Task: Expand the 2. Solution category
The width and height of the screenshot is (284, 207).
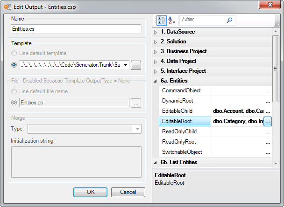Action: [x=156, y=42]
